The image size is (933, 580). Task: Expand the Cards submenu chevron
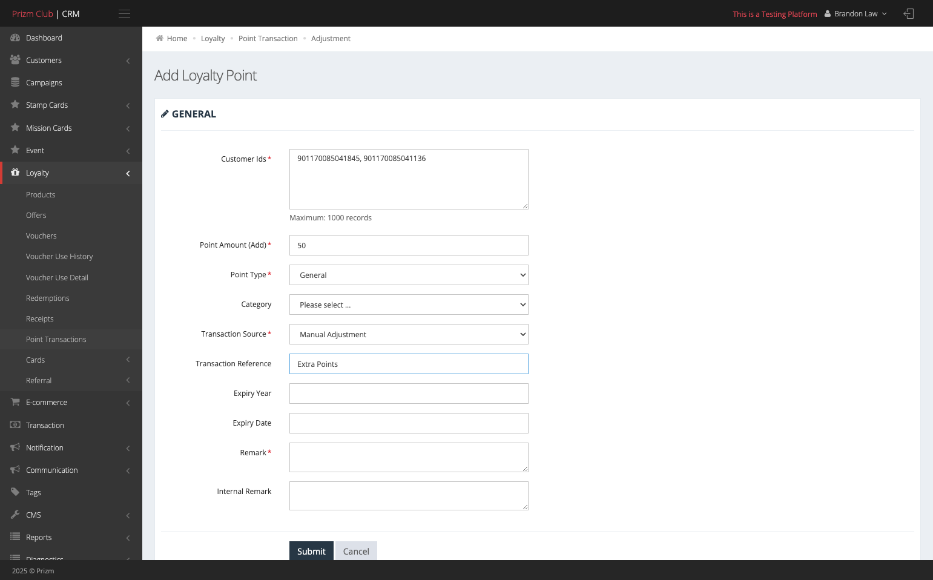pos(128,360)
